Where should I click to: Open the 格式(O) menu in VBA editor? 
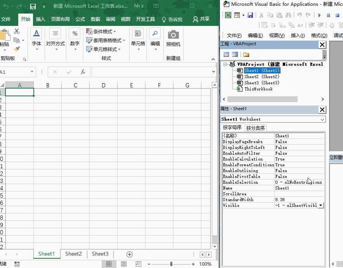pos(319,35)
